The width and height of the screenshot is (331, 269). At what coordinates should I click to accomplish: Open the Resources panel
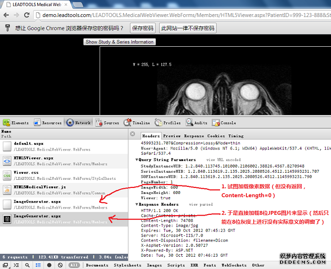48,123
